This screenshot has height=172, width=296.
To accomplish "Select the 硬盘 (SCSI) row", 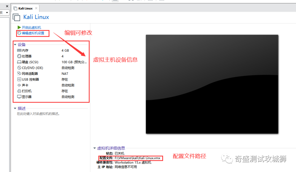I will [x=52, y=62].
